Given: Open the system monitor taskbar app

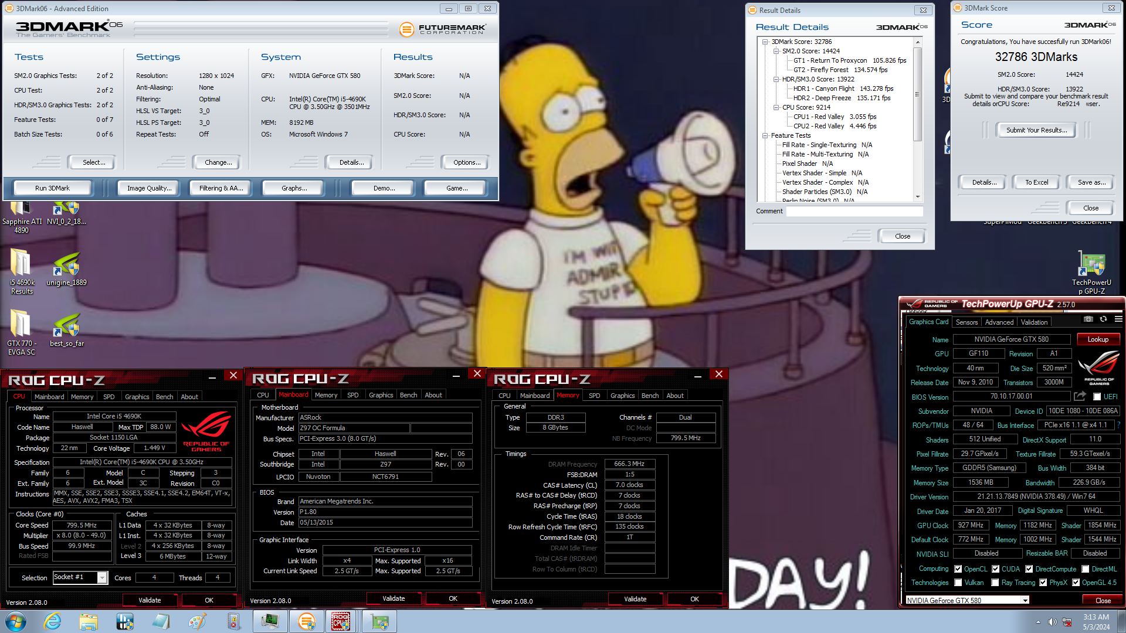Looking at the screenshot, I should 270,621.
